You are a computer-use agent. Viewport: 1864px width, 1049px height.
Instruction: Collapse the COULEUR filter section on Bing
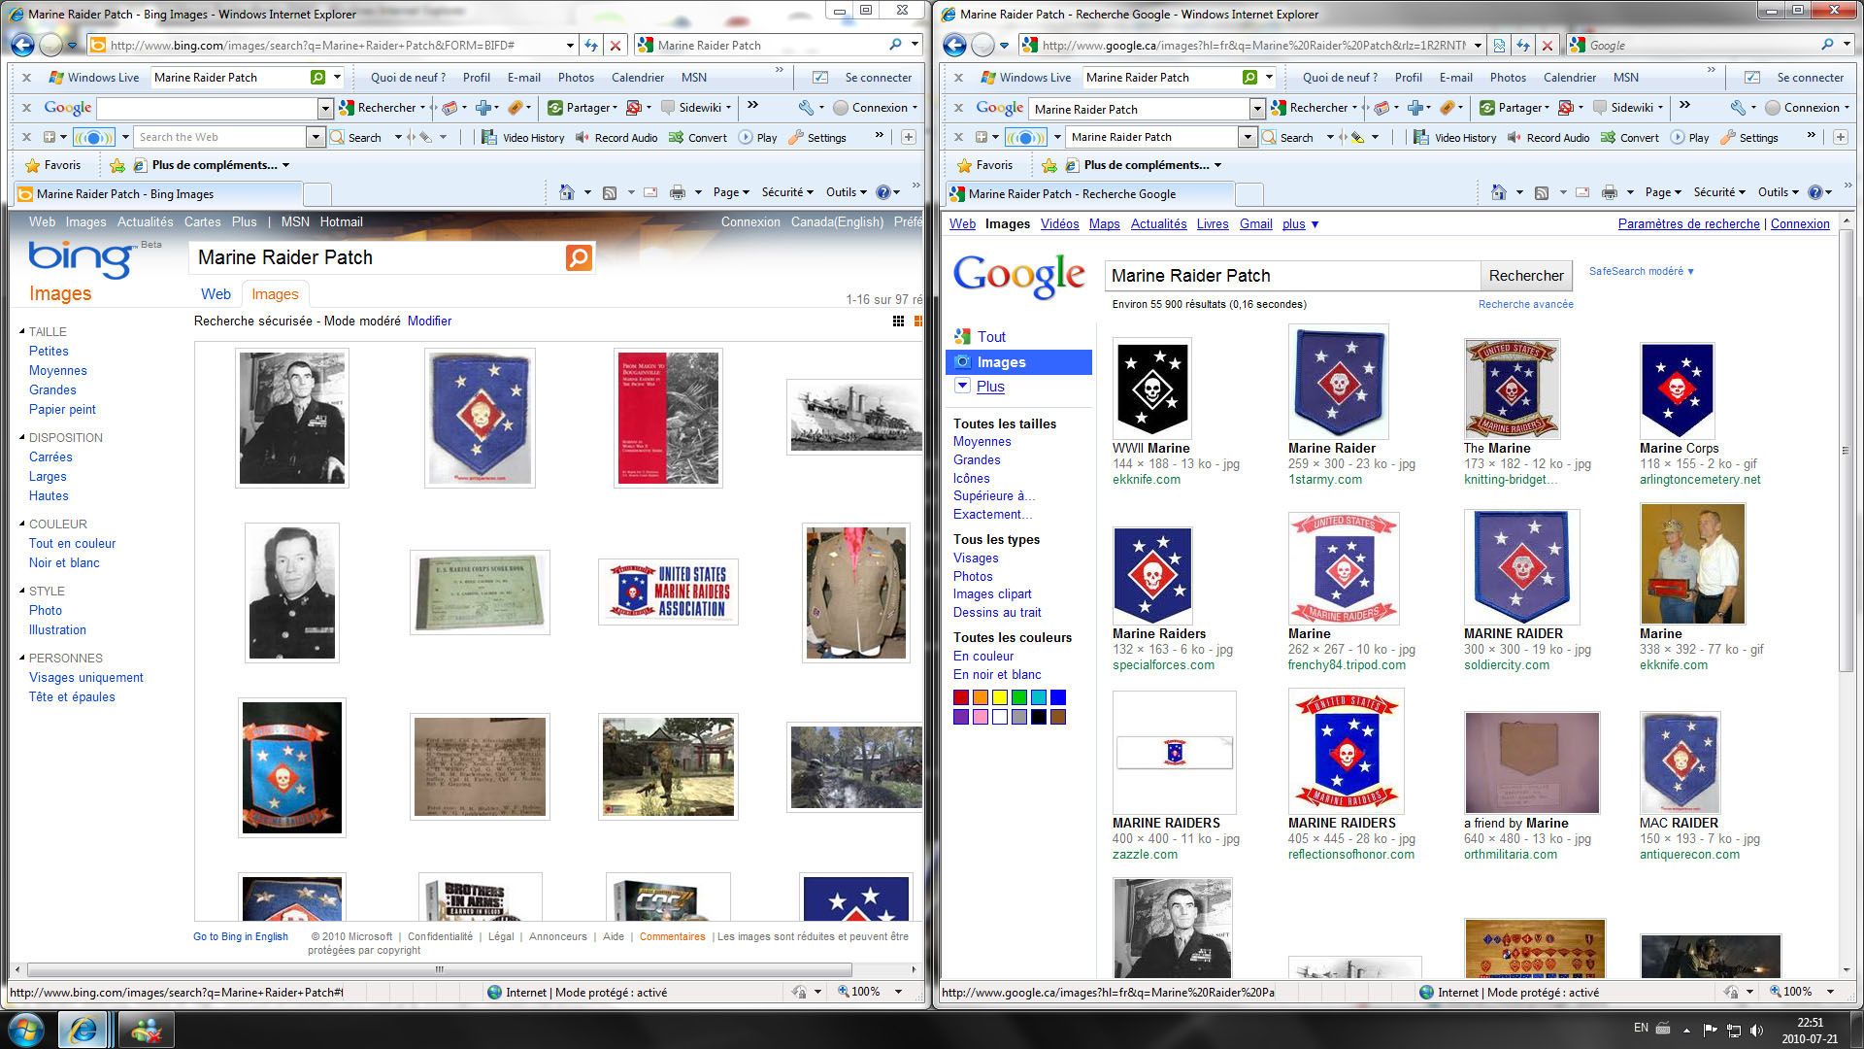(22, 524)
